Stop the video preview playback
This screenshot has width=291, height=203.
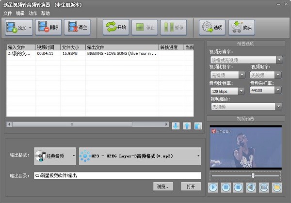(x=239, y=187)
